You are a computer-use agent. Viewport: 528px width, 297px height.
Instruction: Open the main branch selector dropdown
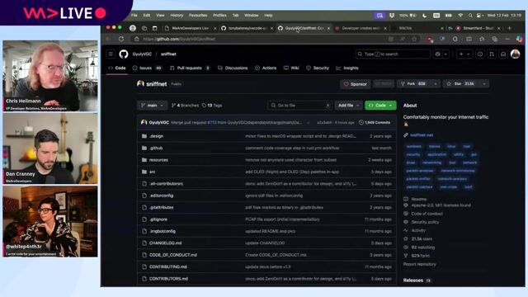click(x=152, y=106)
